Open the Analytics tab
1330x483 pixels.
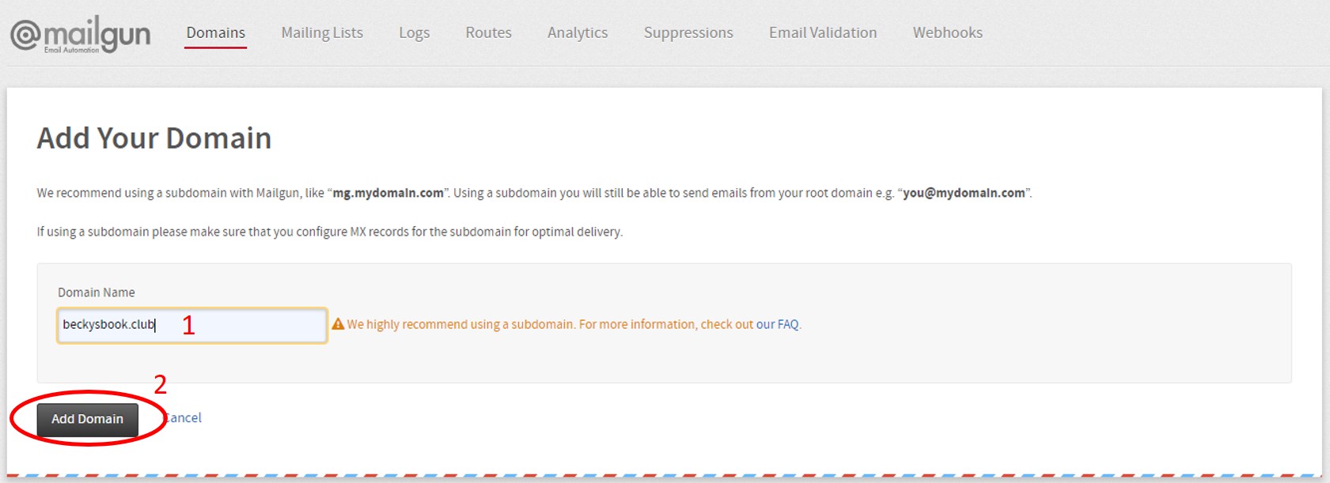(x=578, y=32)
